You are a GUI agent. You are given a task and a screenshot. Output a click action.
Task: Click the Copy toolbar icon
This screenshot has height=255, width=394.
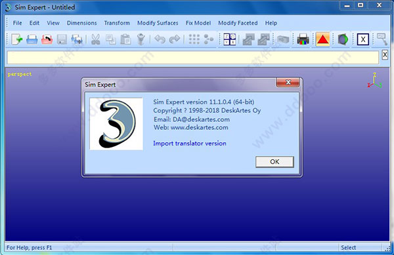pos(110,39)
